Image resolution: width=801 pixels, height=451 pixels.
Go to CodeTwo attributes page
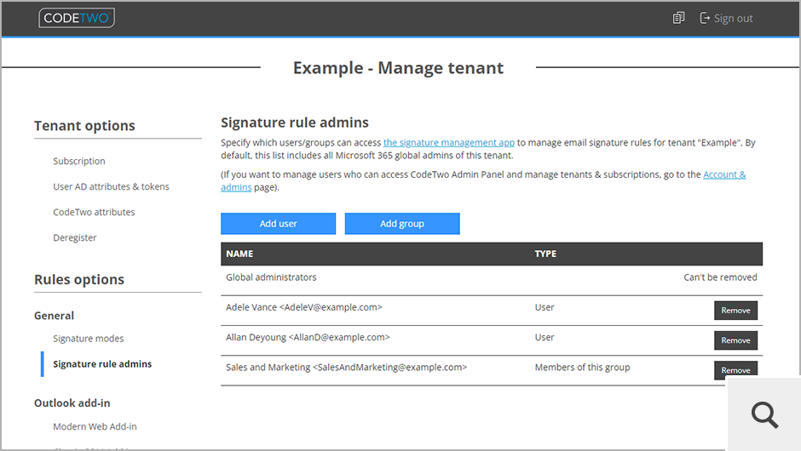pyautogui.click(x=94, y=212)
